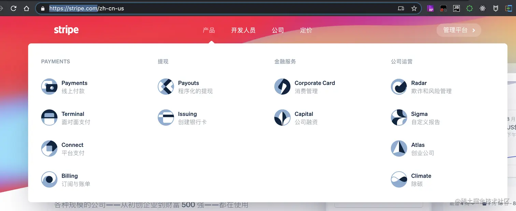This screenshot has height=211, width=516.
Task: Click the Capital product icon
Action: (x=283, y=118)
